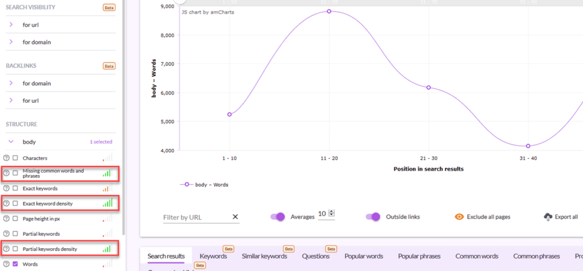This screenshot has width=583, height=271.
Task: Toggle body – Words legend entry
Action: point(204,185)
